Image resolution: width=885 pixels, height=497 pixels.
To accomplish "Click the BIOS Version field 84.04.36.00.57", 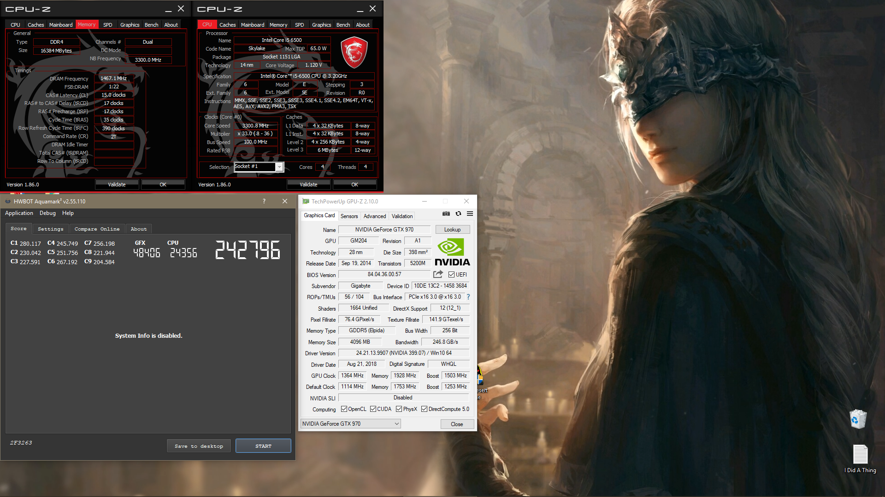I will pyautogui.click(x=384, y=274).
